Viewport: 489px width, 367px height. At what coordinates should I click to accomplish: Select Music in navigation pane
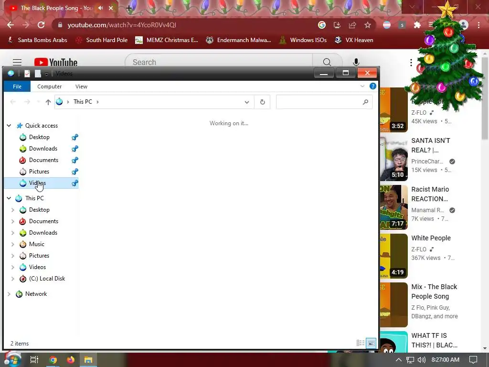click(x=36, y=244)
